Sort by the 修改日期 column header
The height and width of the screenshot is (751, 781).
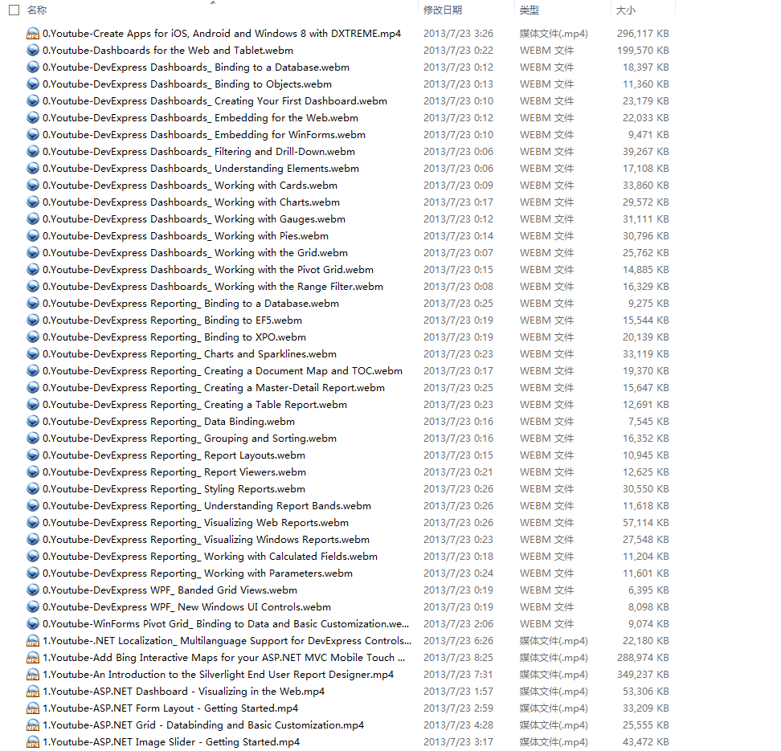point(442,10)
